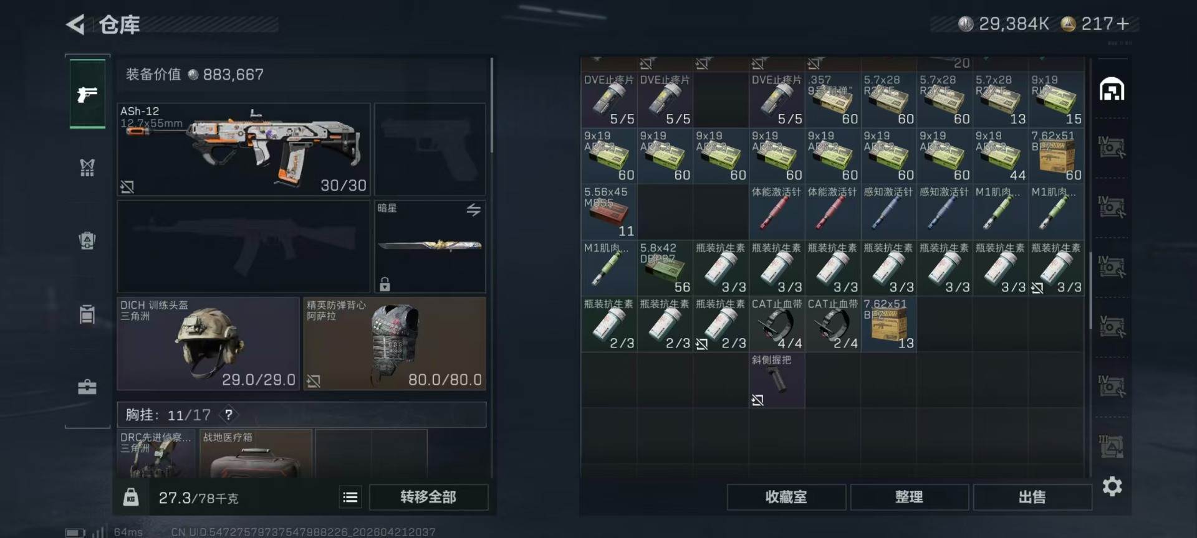
Task: Select the ASh-12 rifle thumbnail
Action: (x=244, y=149)
